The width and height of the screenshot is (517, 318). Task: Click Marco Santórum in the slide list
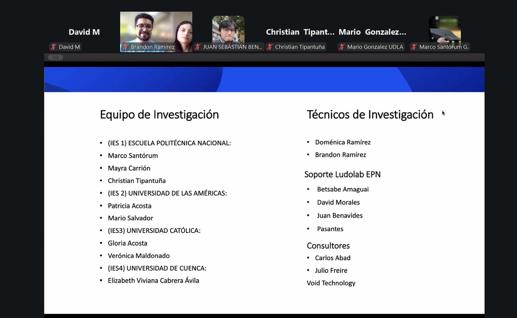[133, 156]
